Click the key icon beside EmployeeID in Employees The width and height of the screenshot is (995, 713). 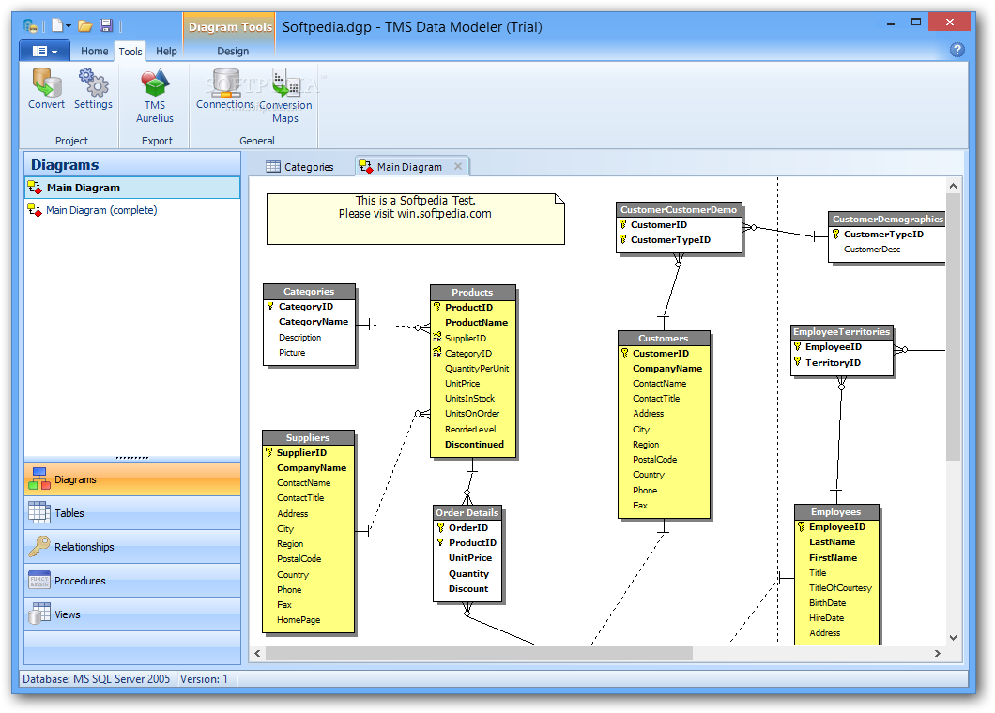[801, 526]
